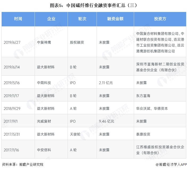Click 'A 轮' in the 2018/9/29 row
This screenshot has height=170, width=187.
pyautogui.click(x=73, y=109)
